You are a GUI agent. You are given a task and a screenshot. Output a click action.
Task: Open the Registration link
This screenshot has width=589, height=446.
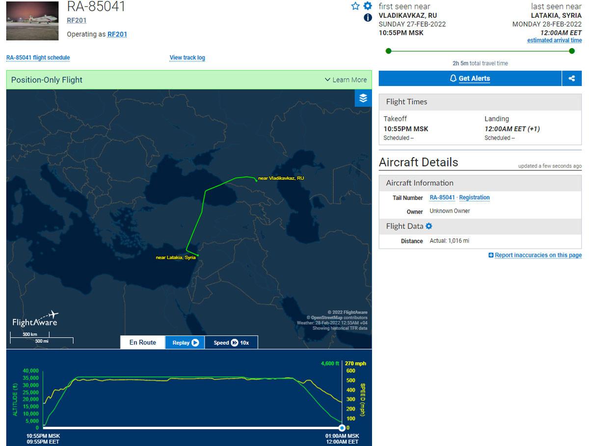tap(474, 197)
